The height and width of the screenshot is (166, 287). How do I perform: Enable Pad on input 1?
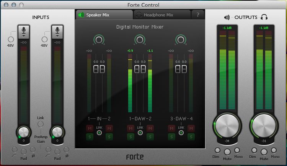click(24, 152)
